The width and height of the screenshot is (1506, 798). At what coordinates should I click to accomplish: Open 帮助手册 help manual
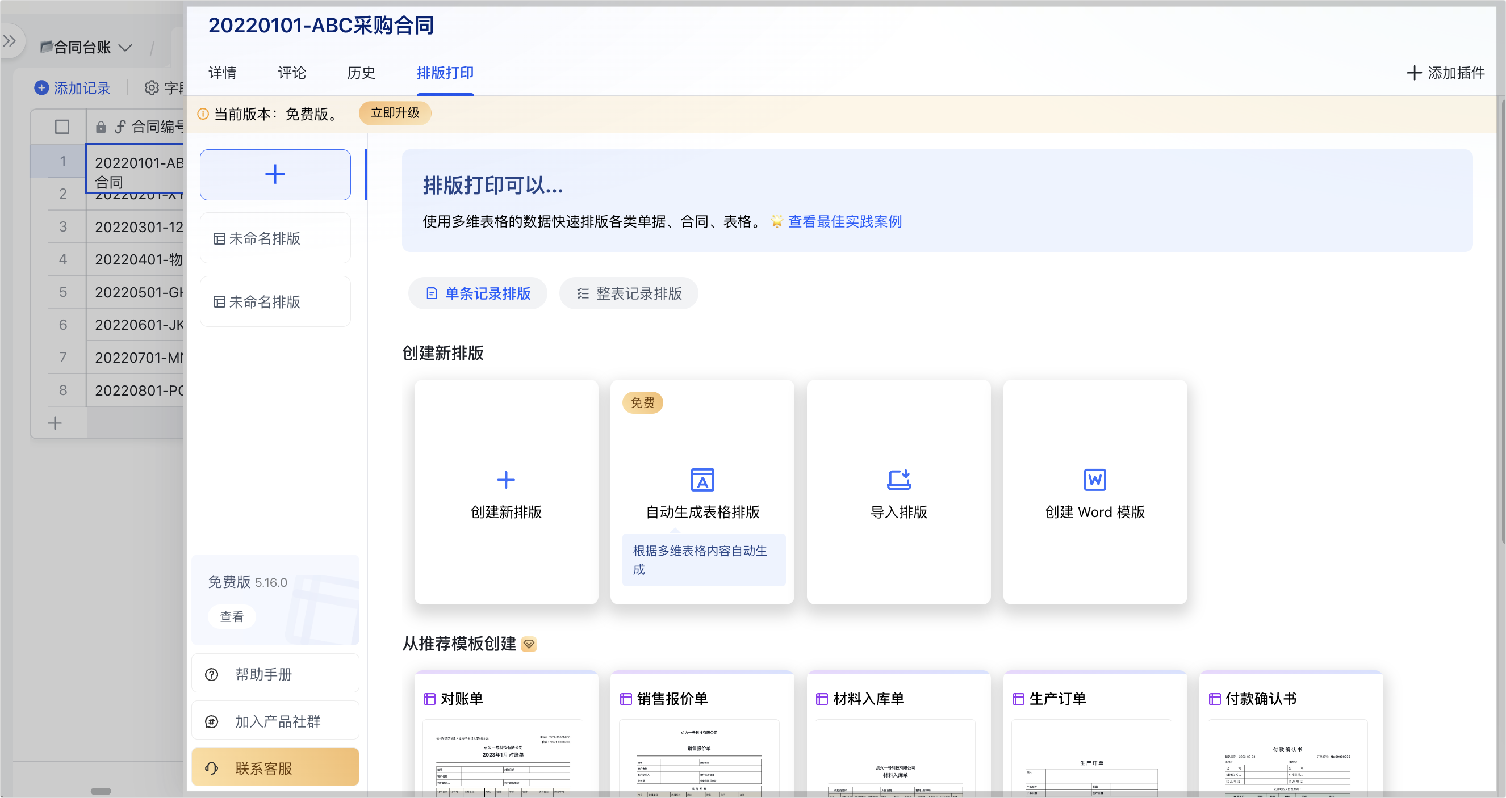pyautogui.click(x=275, y=674)
